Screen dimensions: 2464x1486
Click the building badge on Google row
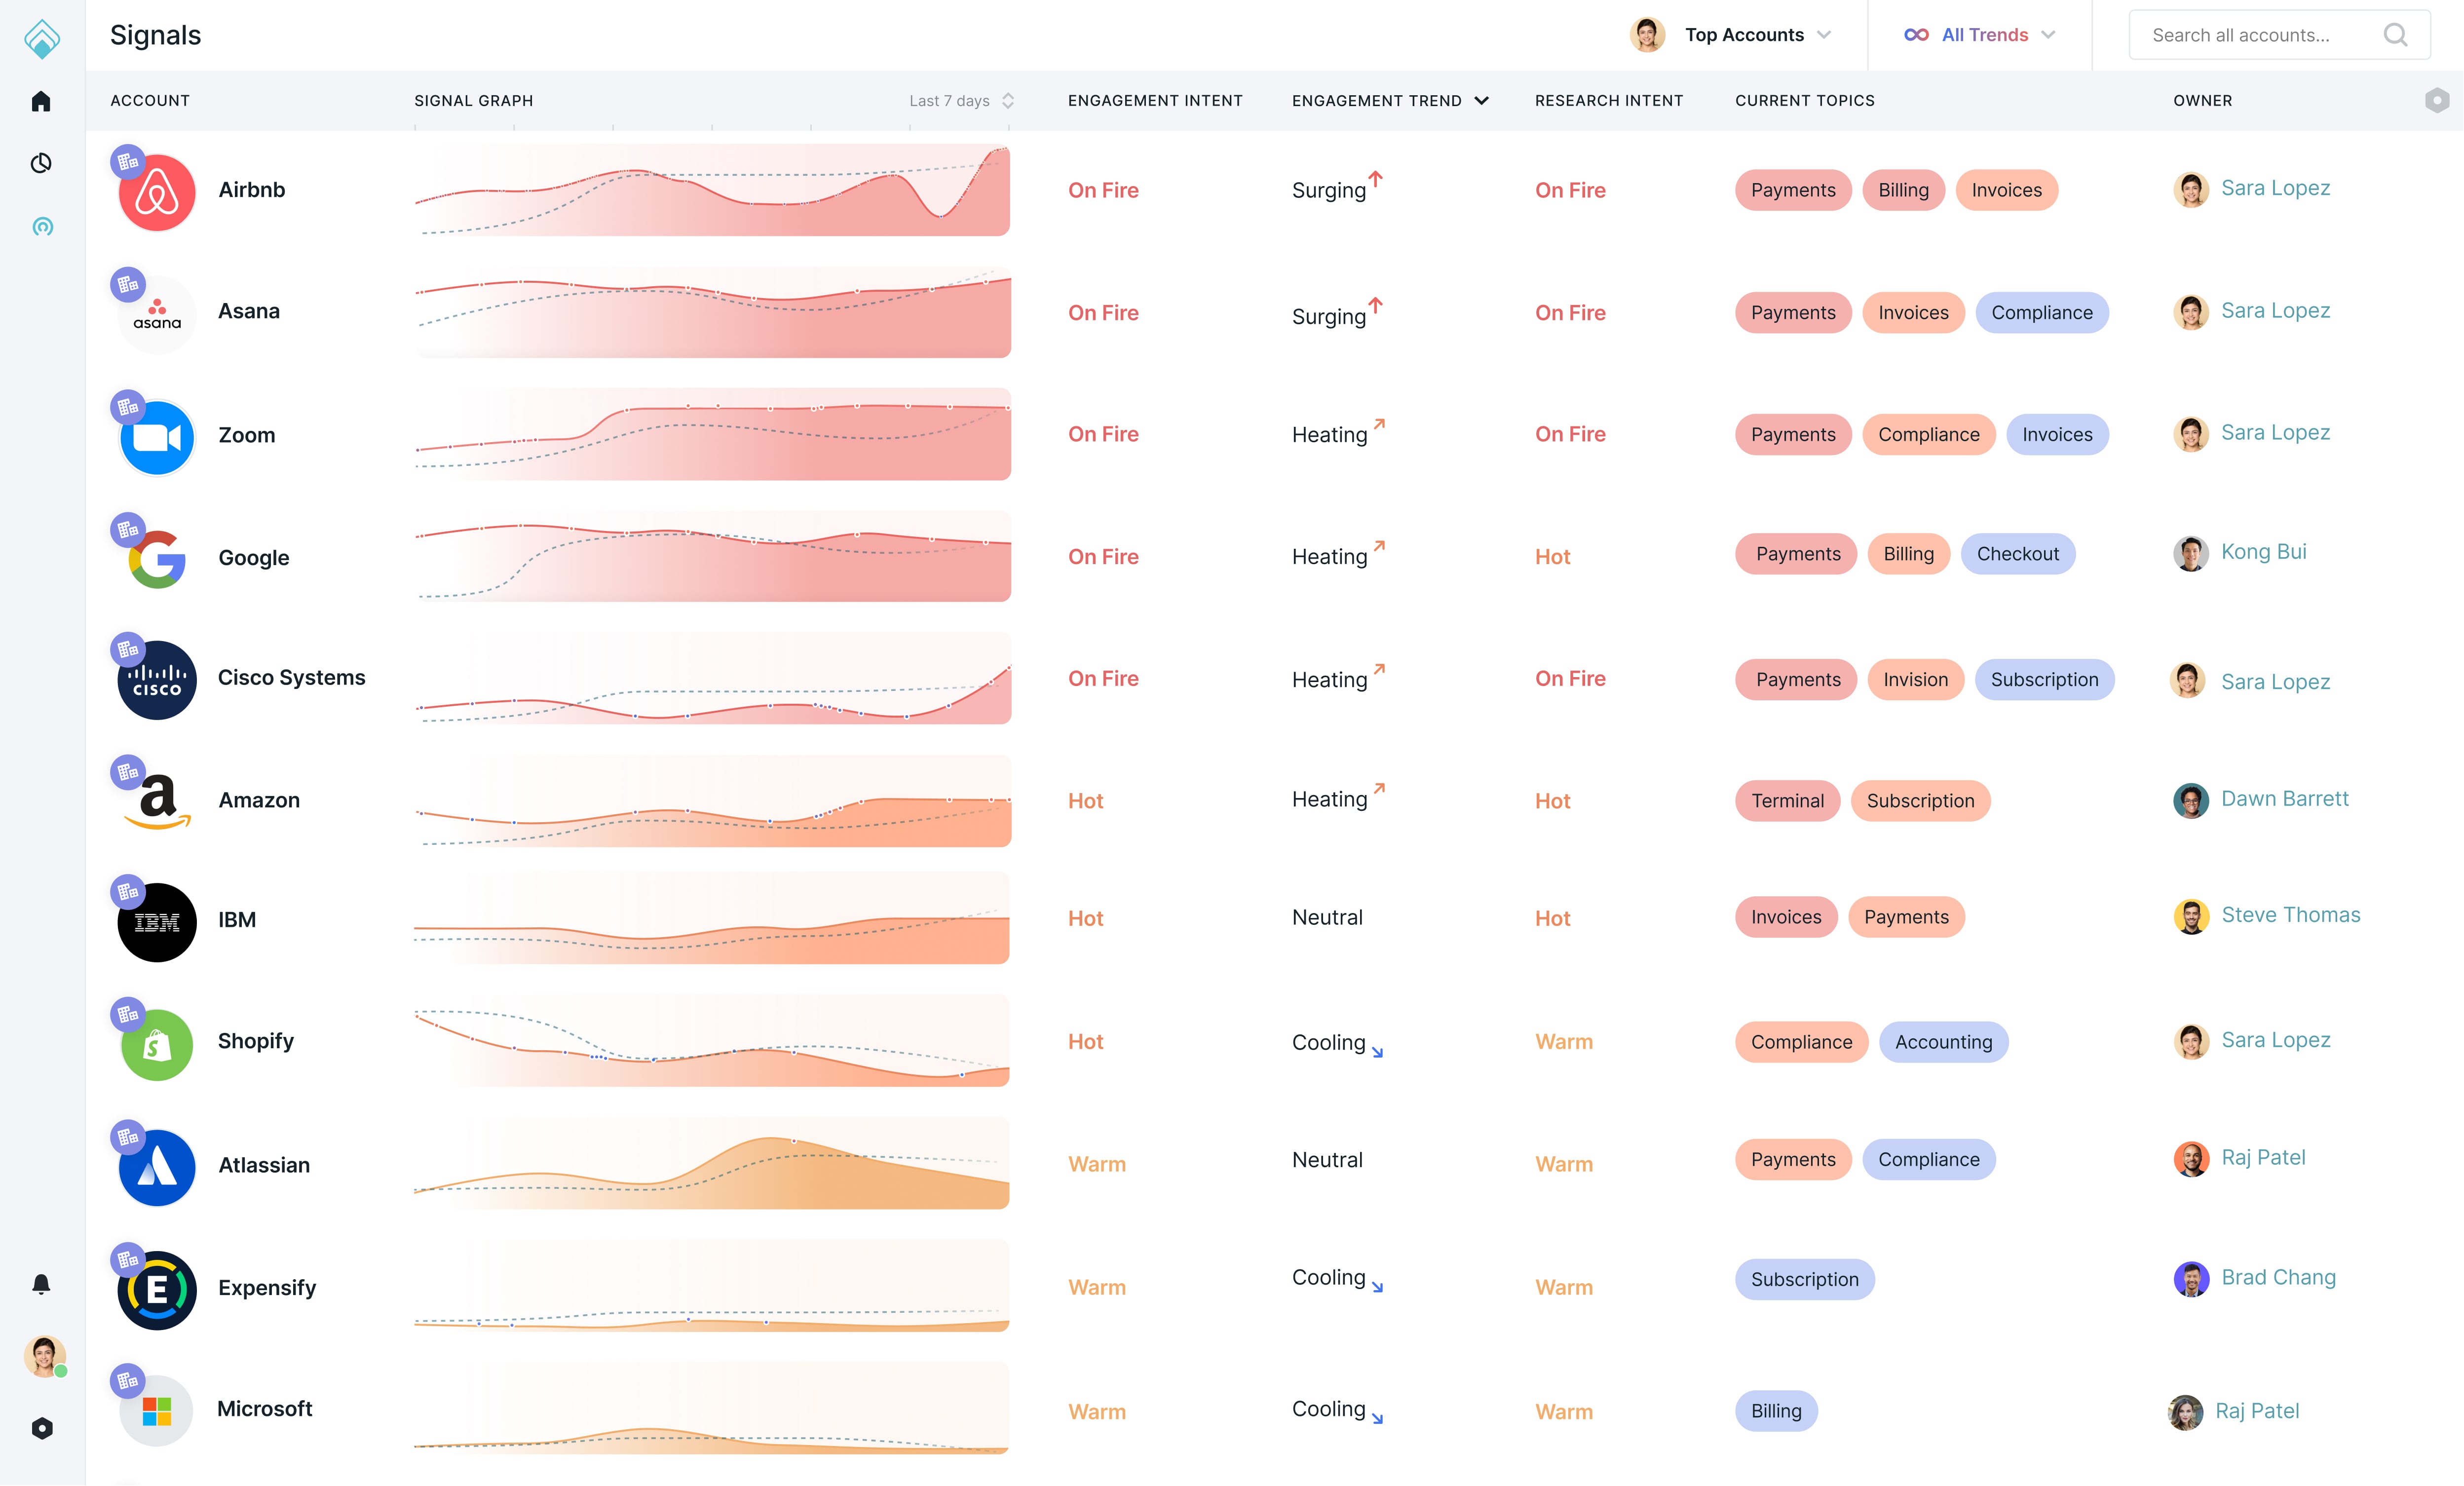(x=128, y=530)
